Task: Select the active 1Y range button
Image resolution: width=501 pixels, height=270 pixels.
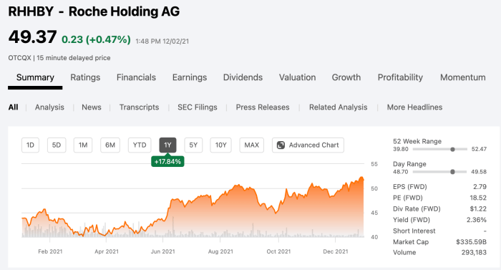Action: tap(167, 145)
